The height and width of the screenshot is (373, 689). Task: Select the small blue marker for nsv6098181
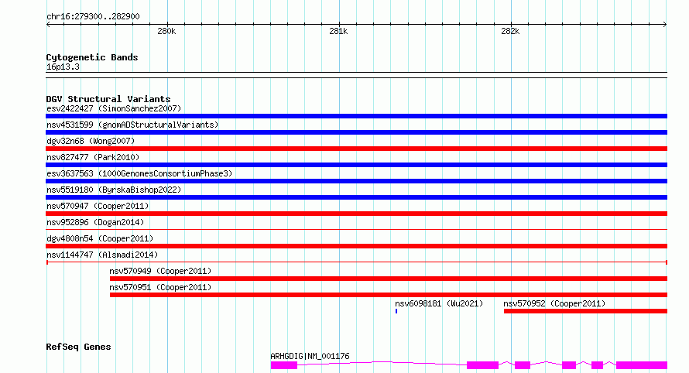coord(396,311)
